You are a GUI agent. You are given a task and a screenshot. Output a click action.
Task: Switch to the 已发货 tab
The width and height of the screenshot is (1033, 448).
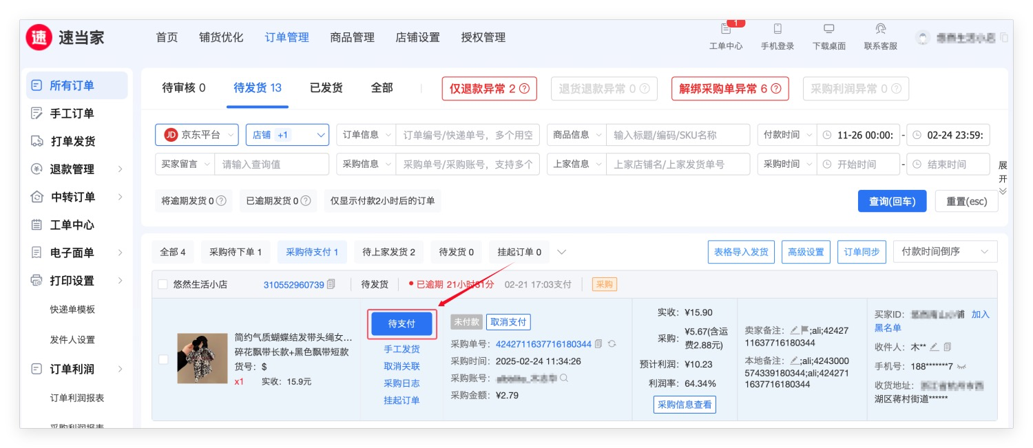pos(326,88)
